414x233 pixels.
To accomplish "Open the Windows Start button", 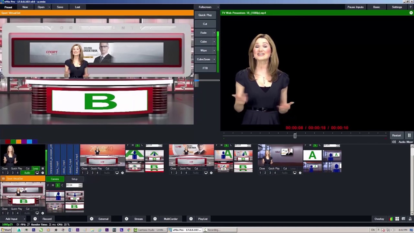I will pos(6,230).
